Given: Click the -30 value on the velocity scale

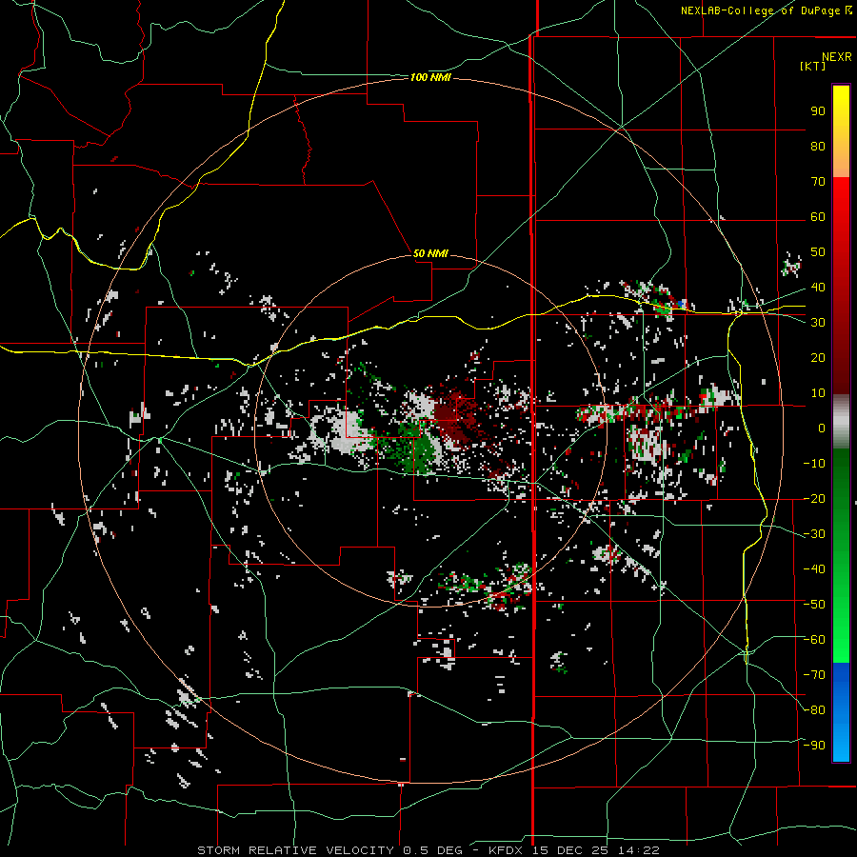Looking at the screenshot, I should [814, 534].
